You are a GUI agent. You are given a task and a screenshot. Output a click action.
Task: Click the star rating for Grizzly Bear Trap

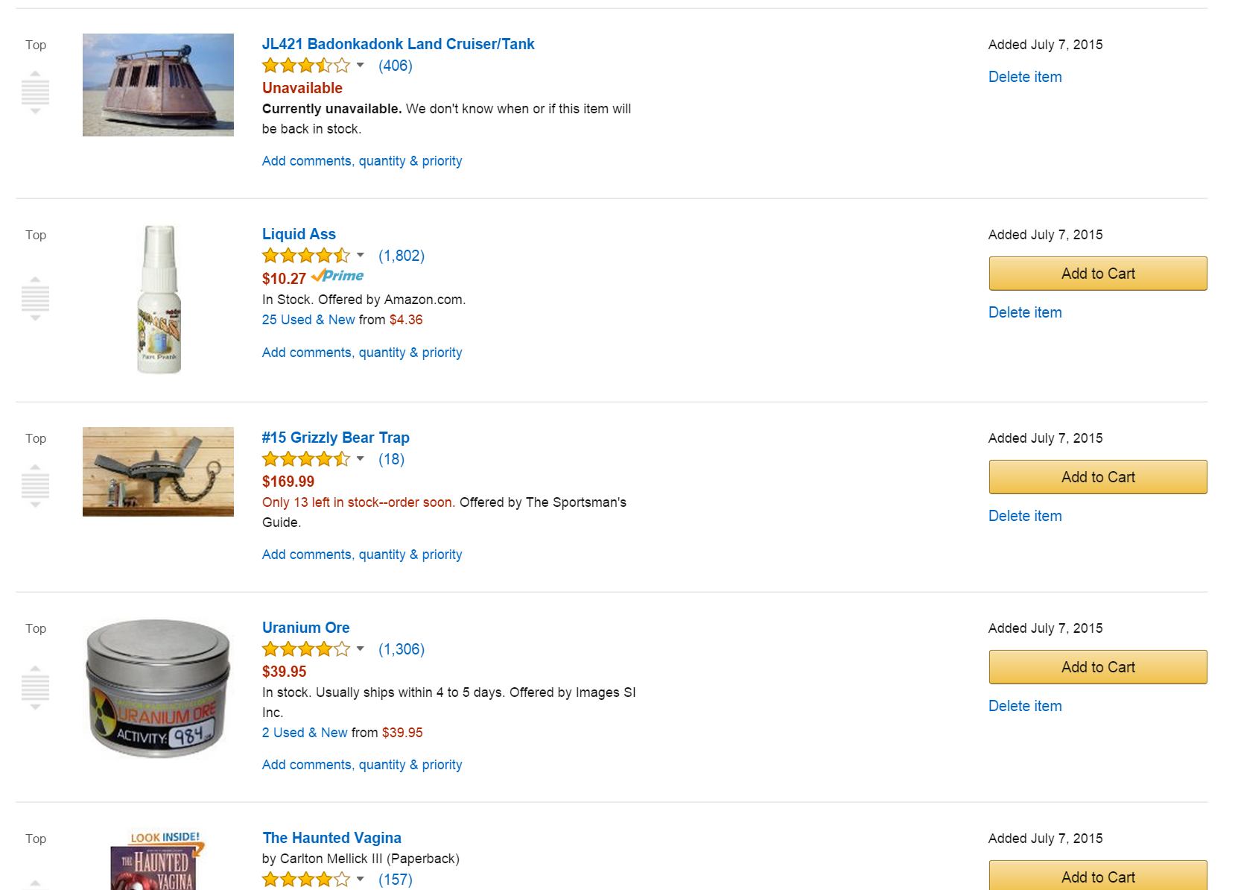coord(305,459)
